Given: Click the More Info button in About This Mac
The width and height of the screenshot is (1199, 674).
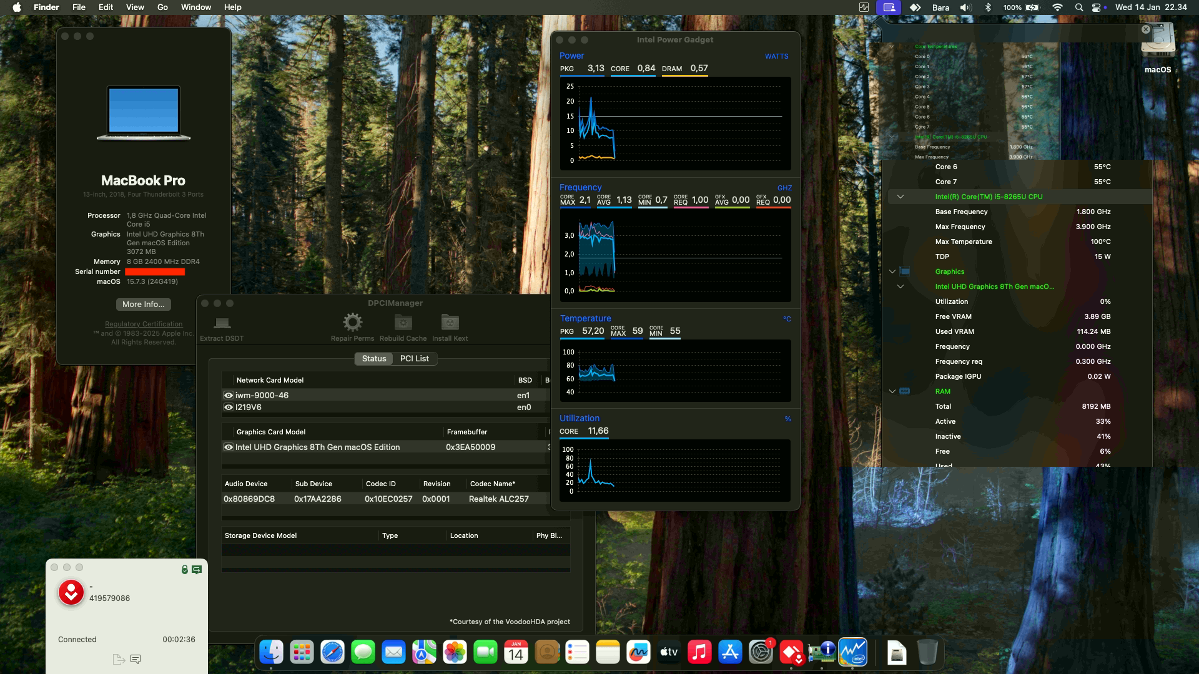Looking at the screenshot, I should (x=143, y=305).
